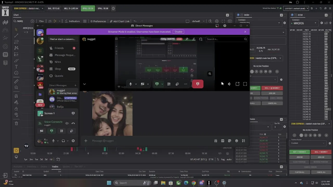This screenshot has height=187, width=333.
Task: Open emoji picker in chat bar
Action: (x=236, y=141)
